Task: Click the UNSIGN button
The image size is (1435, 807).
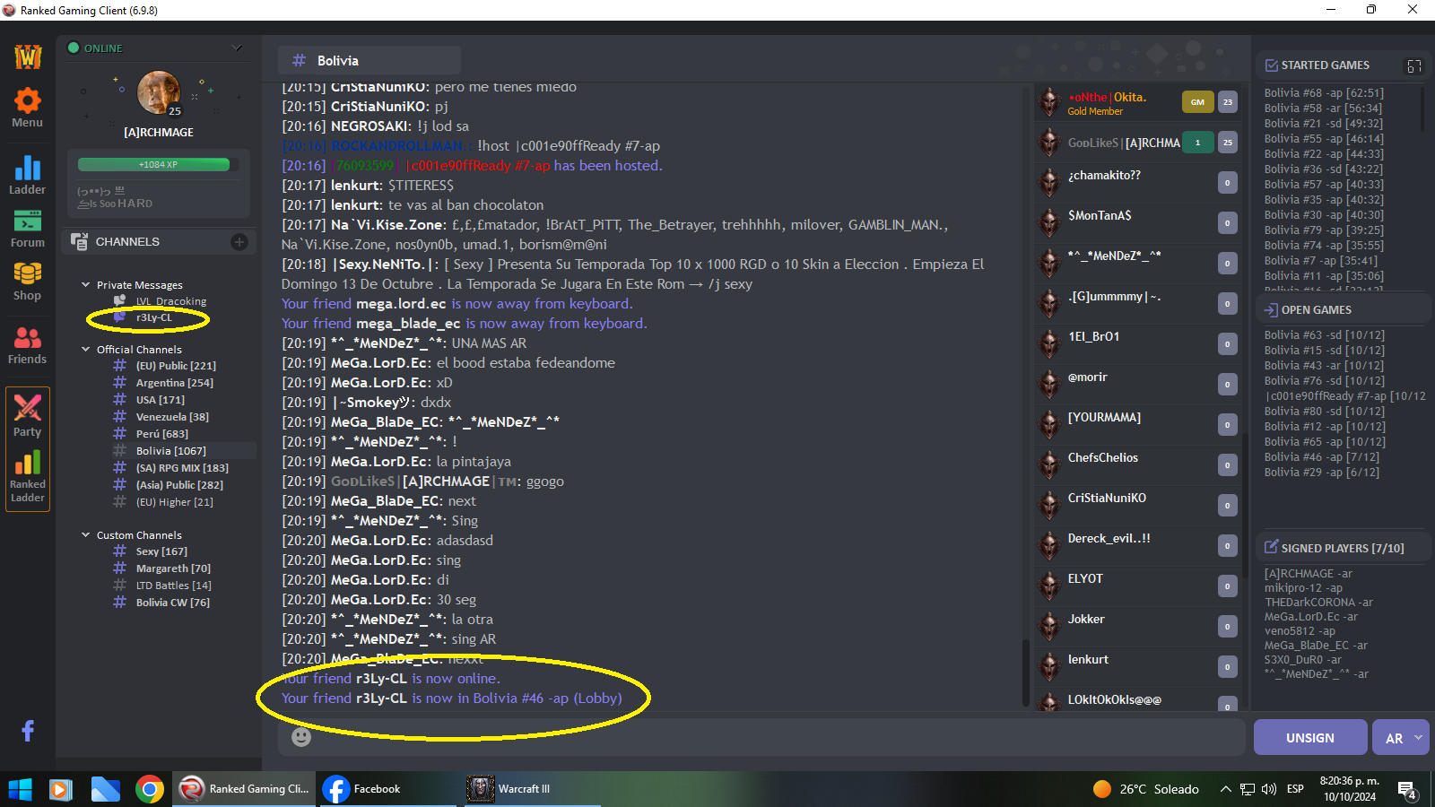Action: click(x=1310, y=738)
